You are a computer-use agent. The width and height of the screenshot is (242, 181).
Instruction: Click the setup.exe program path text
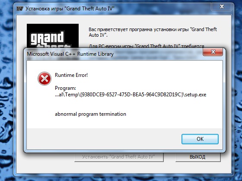[131, 95]
